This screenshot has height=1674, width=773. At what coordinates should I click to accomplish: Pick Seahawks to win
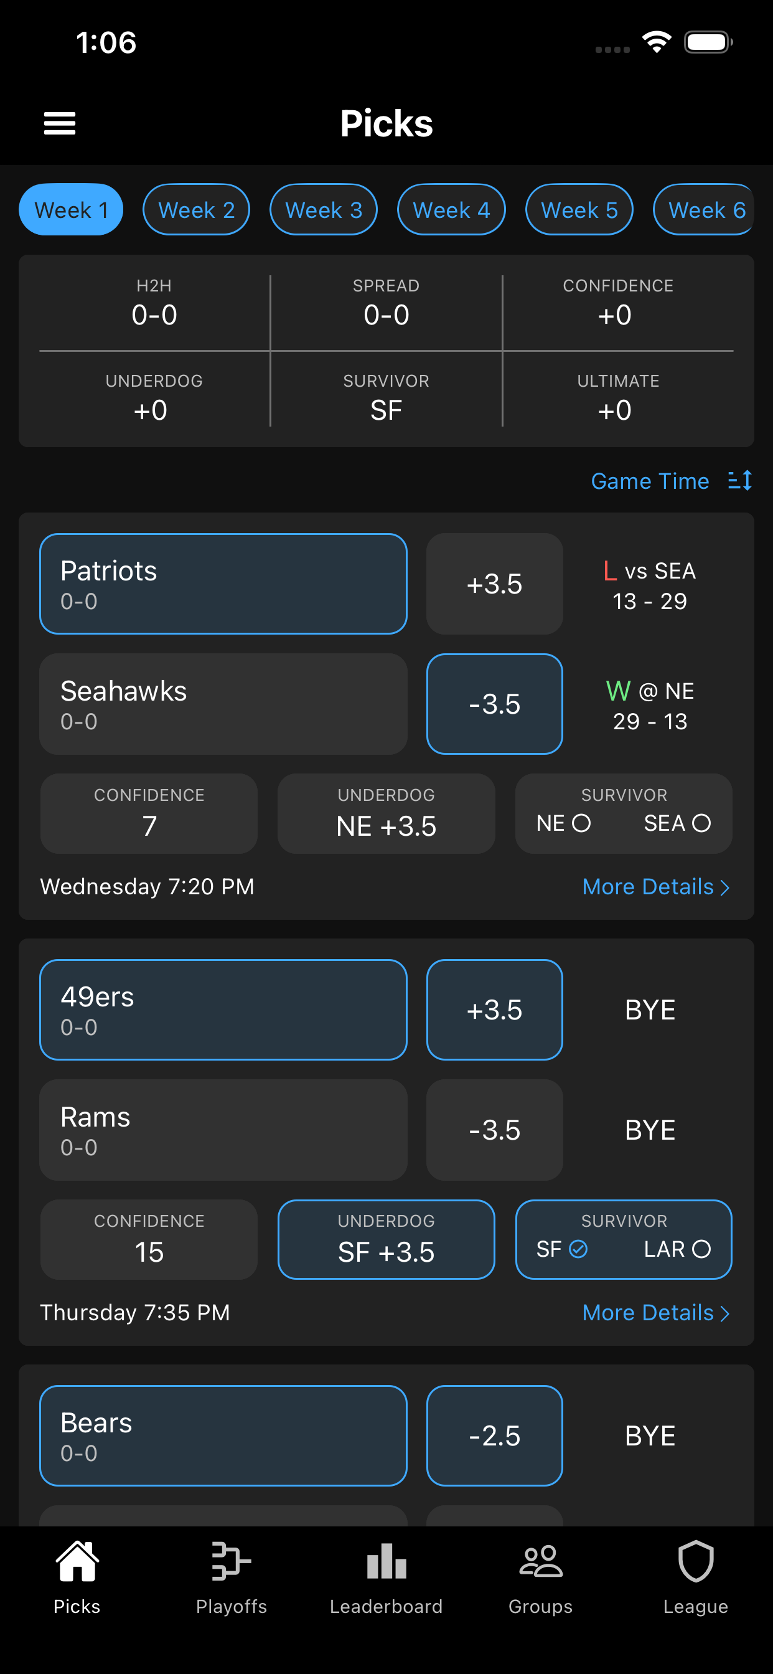(223, 704)
